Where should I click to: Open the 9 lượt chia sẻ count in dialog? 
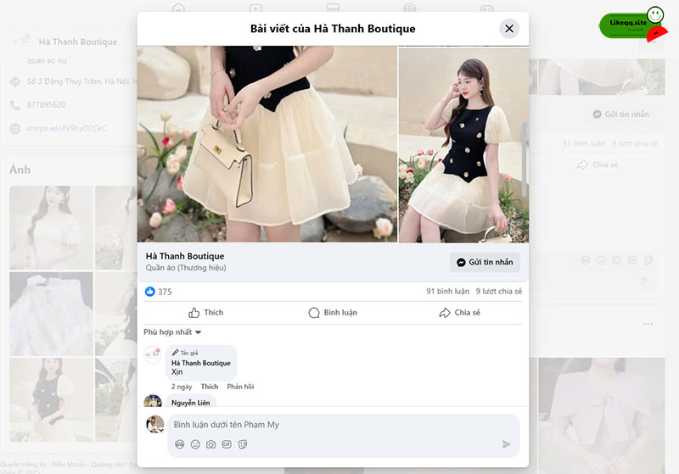click(499, 292)
